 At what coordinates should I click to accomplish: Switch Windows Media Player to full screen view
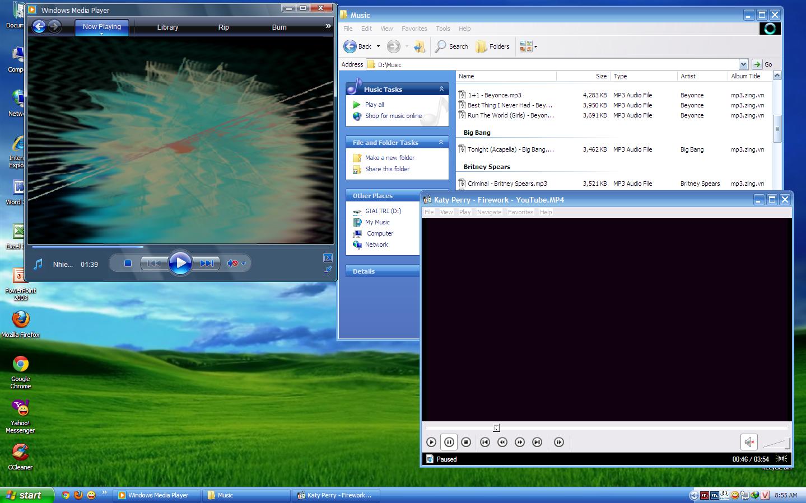pos(328,258)
